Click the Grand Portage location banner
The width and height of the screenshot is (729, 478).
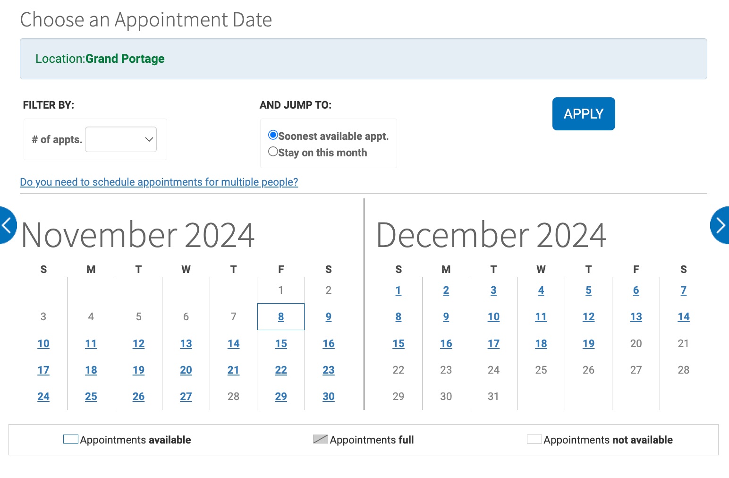[x=125, y=59]
